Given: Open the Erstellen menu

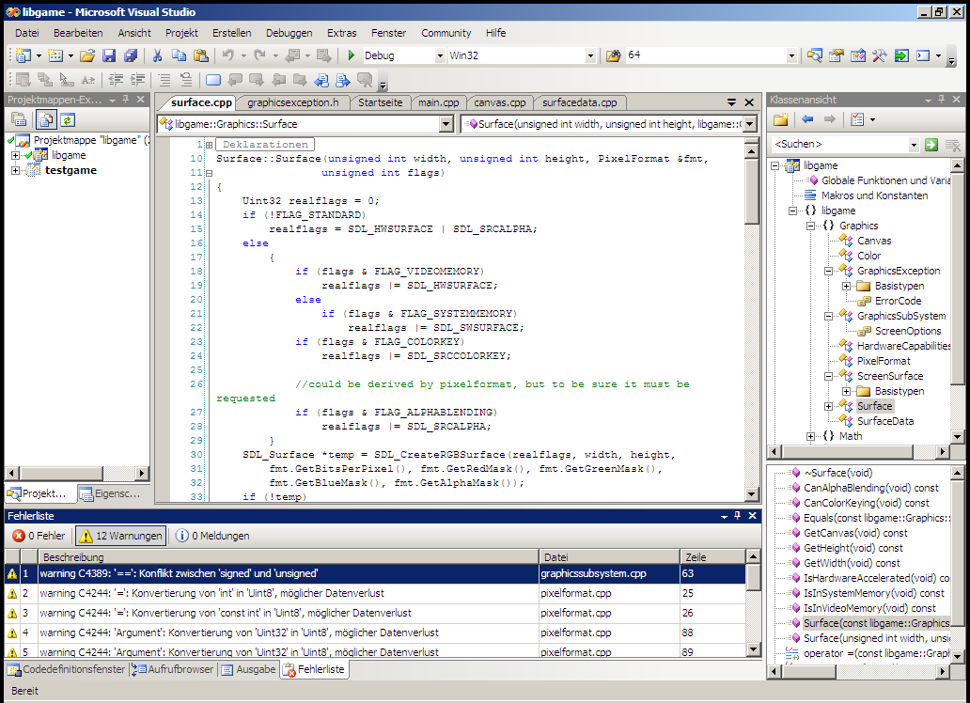Looking at the screenshot, I should 232,33.
